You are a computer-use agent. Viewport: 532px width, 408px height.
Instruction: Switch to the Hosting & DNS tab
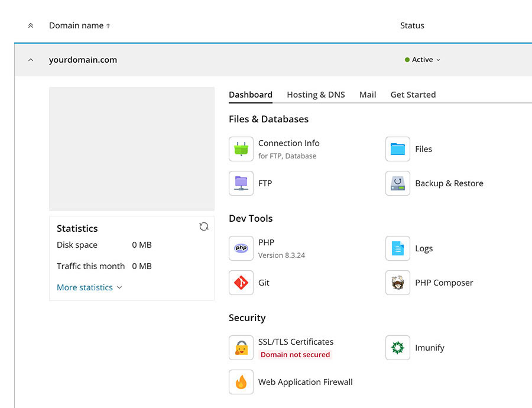(316, 95)
